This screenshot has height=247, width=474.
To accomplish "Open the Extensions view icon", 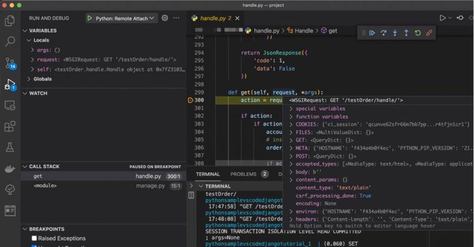I will click(x=10, y=127).
